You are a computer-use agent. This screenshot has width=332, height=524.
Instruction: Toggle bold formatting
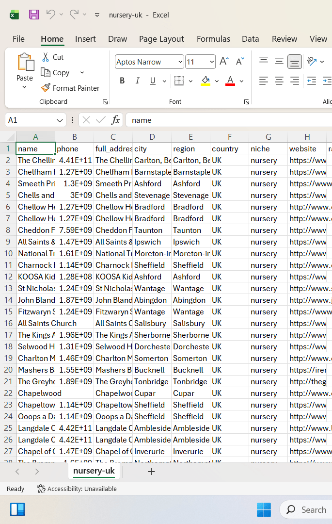coord(122,81)
